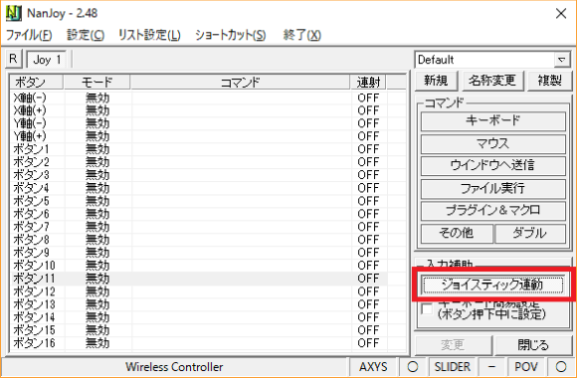Select the ボタン7 row
577x378 pixels.
tap(199, 227)
